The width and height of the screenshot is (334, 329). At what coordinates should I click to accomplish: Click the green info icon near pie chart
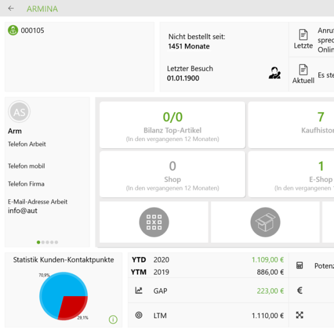pyautogui.click(x=113, y=320)
